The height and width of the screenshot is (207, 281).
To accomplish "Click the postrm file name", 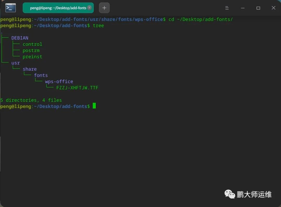I will coord(31,50).
